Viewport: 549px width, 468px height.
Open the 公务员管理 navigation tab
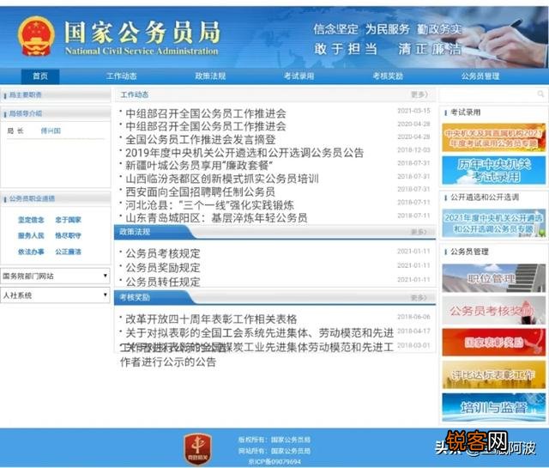click(480, 76)
